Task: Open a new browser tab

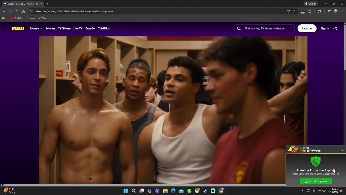Action: (x=48, y=4)
